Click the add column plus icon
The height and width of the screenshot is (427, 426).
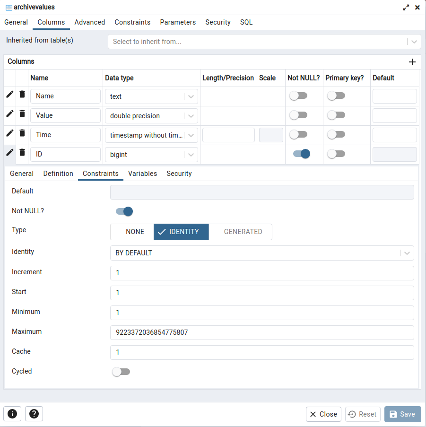412,62
